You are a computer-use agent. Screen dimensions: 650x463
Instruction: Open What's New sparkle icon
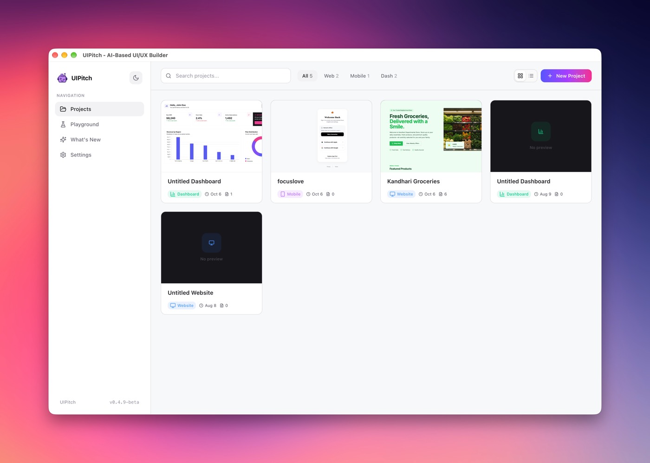pyautogui.click(x=63, y=140)
